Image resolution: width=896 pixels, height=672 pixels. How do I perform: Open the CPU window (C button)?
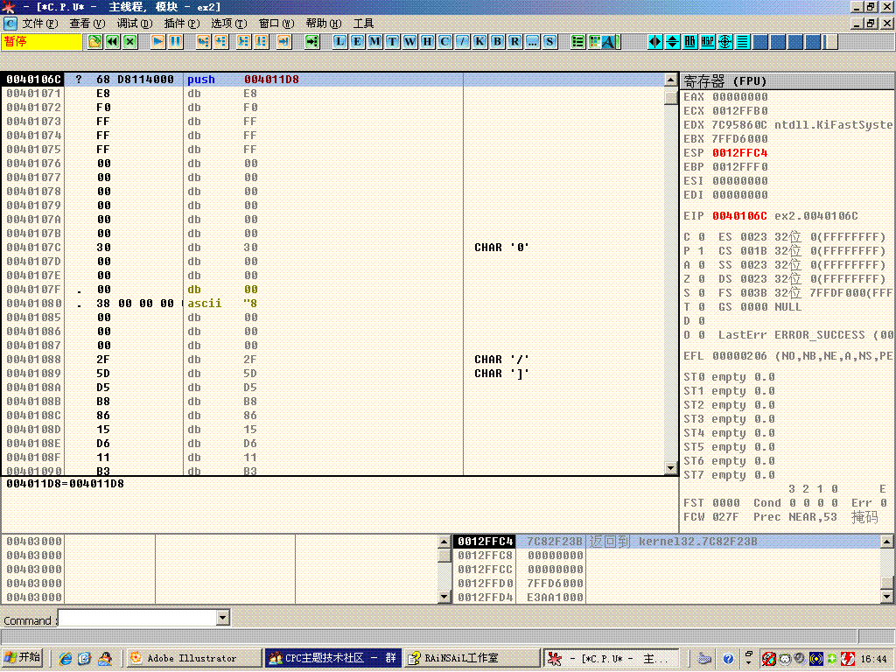[445, 42]
